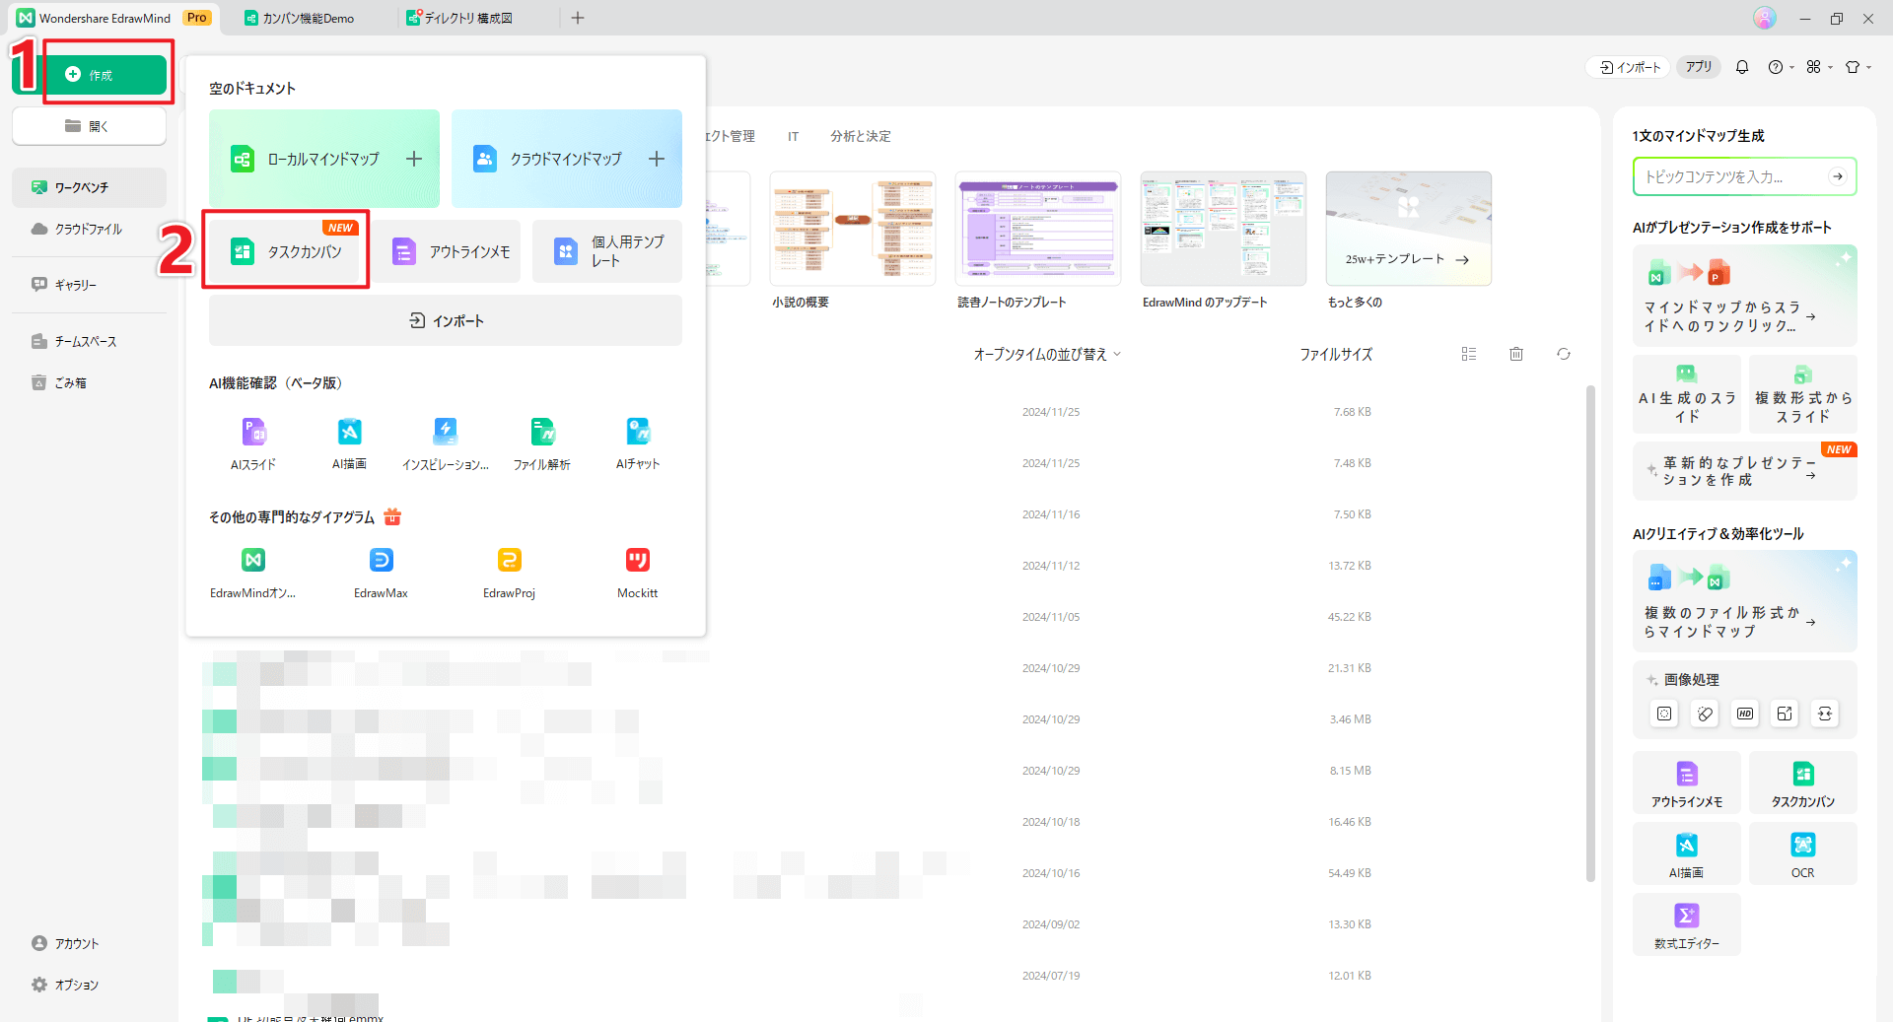Open マインドマップからスライドへのワンクリック card

point(1744,296)
